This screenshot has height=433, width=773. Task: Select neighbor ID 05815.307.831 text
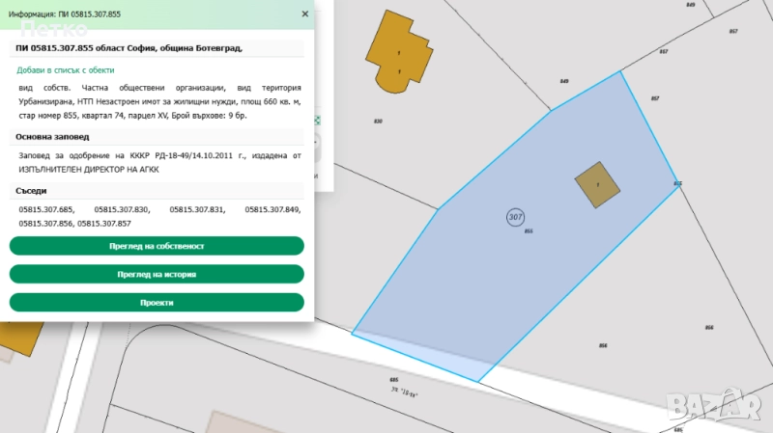197,209
